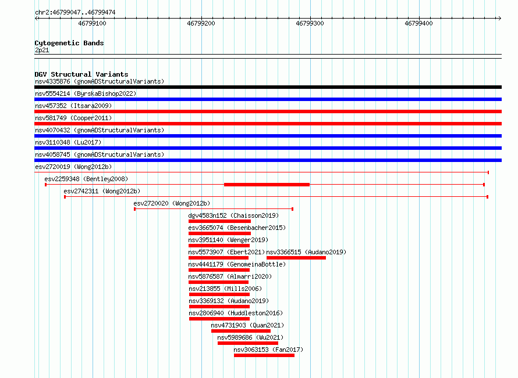Viewport: 518px width, 378px height.
Task: Click nsv4731903 Quan2021 label
Action: pos(248,325)
